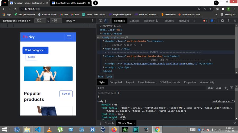The width and height of the screenshot is (238, 133).
Task: Click the share page icon
Action: tap(205, 9)
